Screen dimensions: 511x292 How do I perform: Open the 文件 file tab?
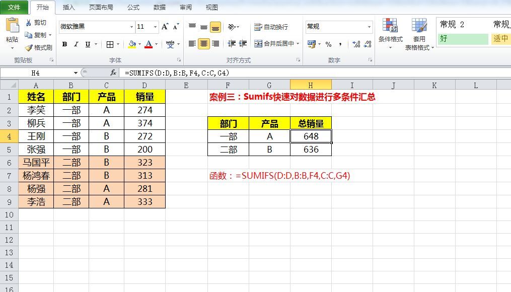(x=14, y=8)
